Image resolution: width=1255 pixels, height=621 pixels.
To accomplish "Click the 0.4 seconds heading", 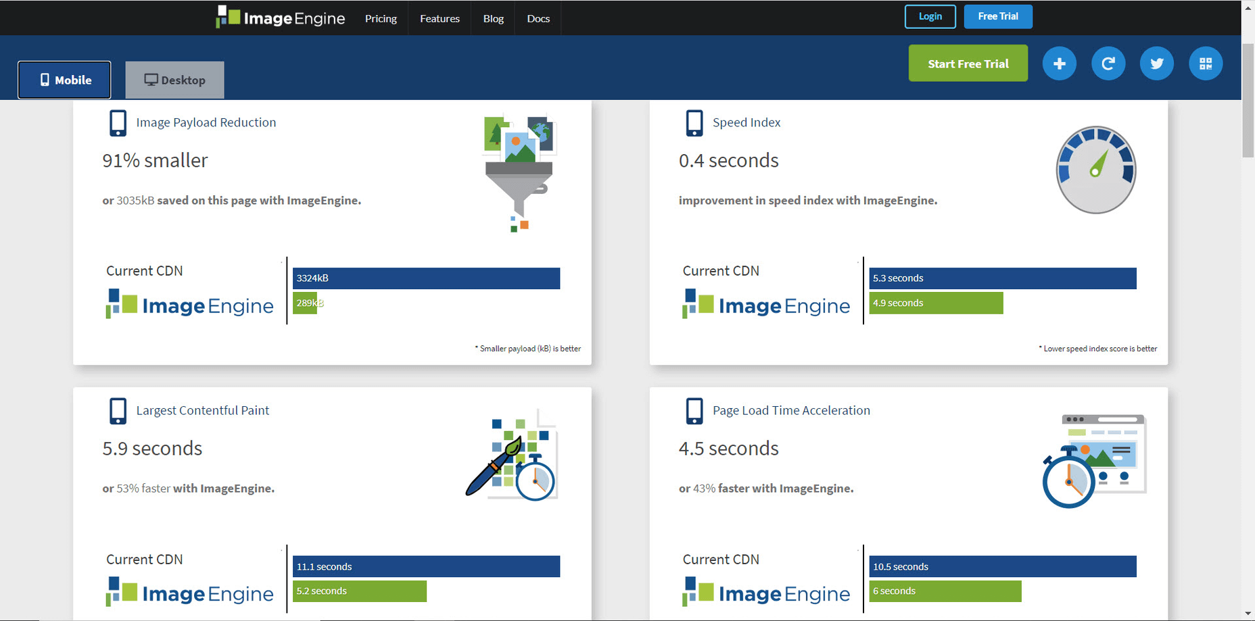I will click(x=728, y=161).
